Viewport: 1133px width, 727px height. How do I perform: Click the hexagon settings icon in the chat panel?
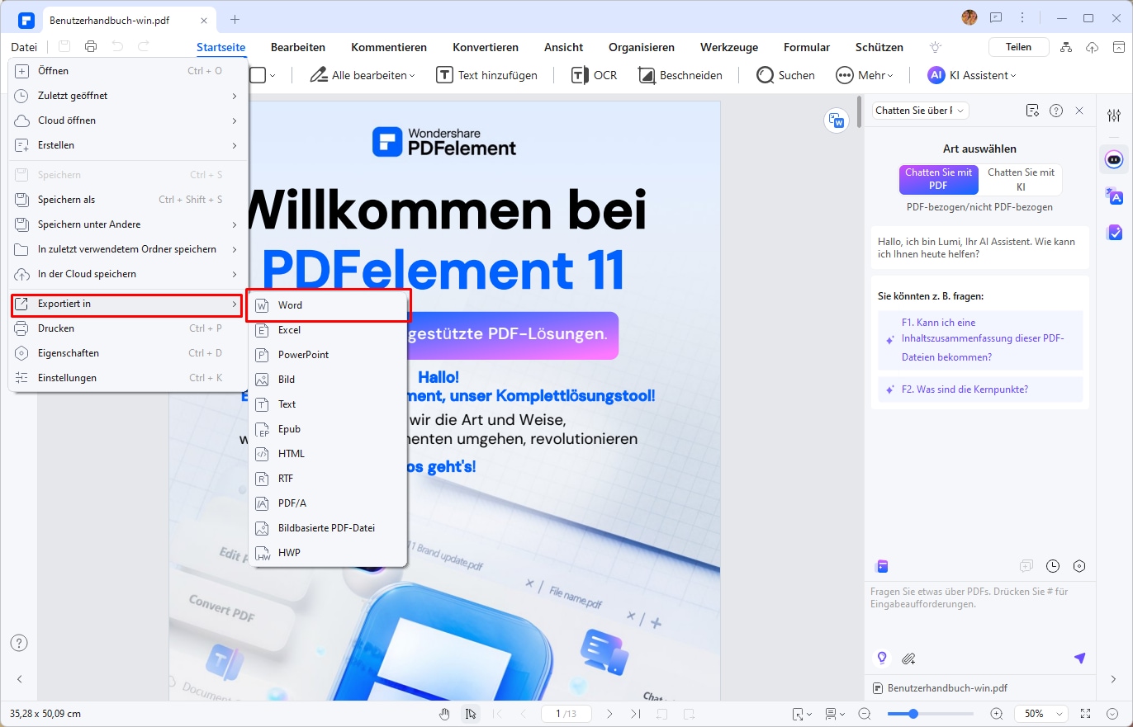point(1078,566)
